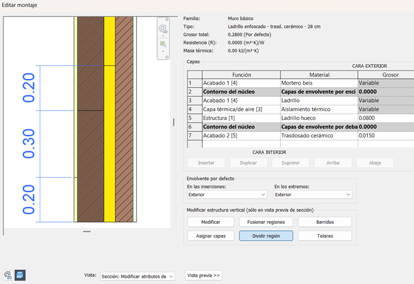
Task: Click the Dividir región button
Action: 266,236
